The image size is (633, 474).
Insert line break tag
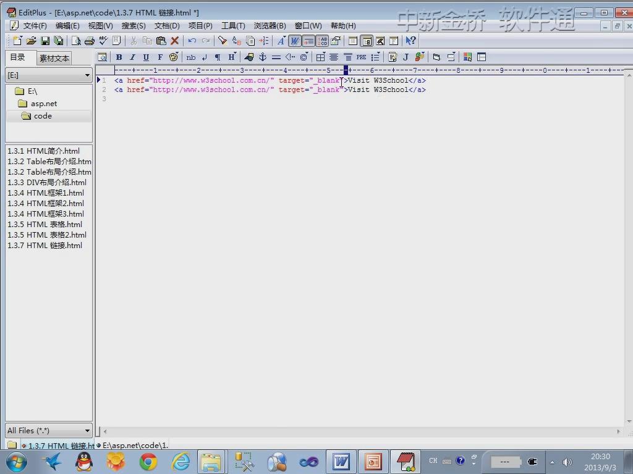click(205, 57)
